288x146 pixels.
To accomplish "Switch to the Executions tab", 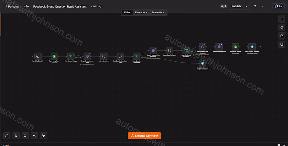I will click(141, 13).
